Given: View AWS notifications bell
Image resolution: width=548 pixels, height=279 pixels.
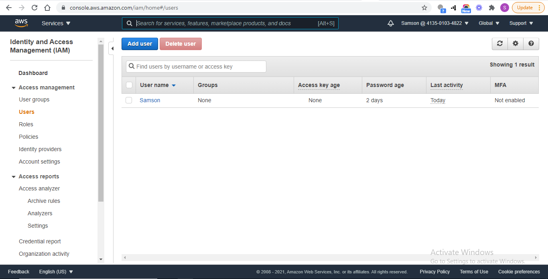Looking at the screenshot, I should (391, 23).
